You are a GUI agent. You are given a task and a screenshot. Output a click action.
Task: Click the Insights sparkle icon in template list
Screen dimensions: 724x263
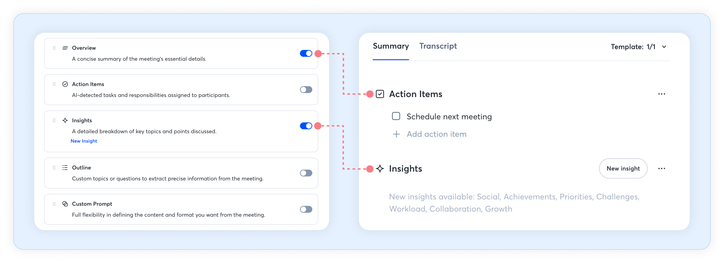65,120
